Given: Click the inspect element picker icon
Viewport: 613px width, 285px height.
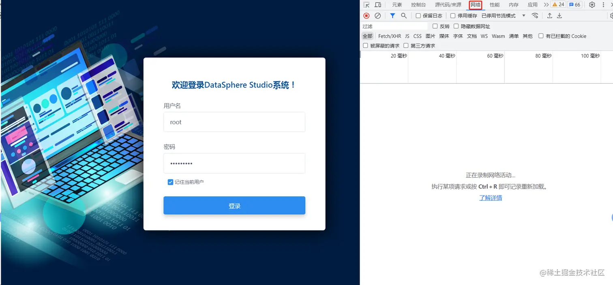Looking at the screenshot, I should 367,5.
